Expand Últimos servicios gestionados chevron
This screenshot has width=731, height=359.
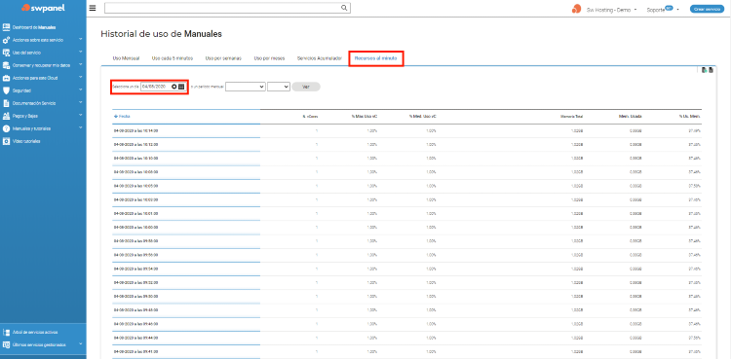tap(80, 344)
